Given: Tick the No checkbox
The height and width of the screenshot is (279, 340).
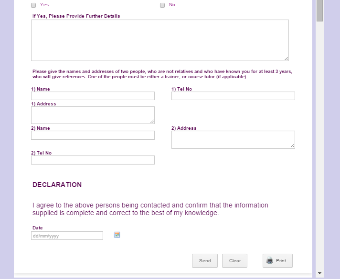Looking at the screenshot, I should point(162,5).
